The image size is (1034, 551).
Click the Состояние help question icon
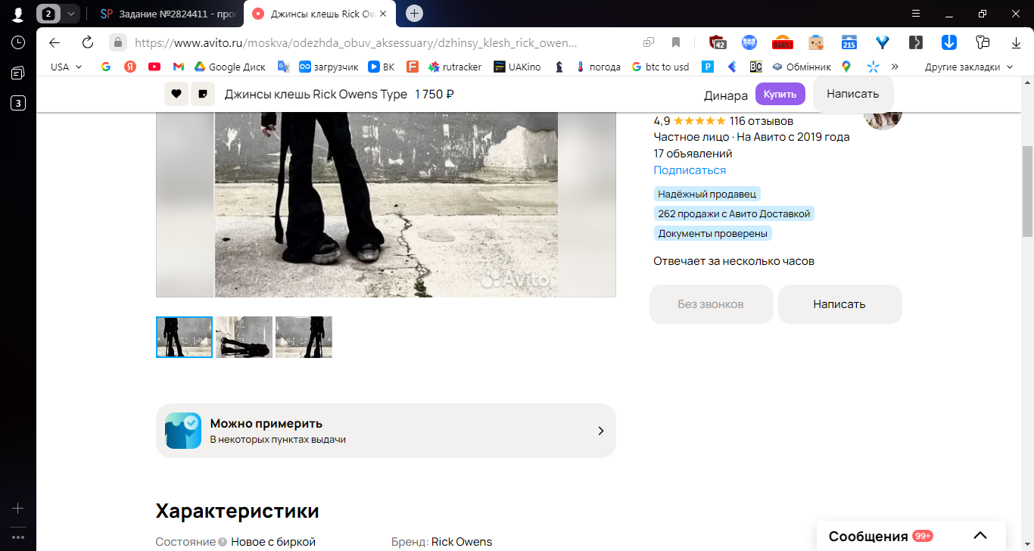point(223,542)
